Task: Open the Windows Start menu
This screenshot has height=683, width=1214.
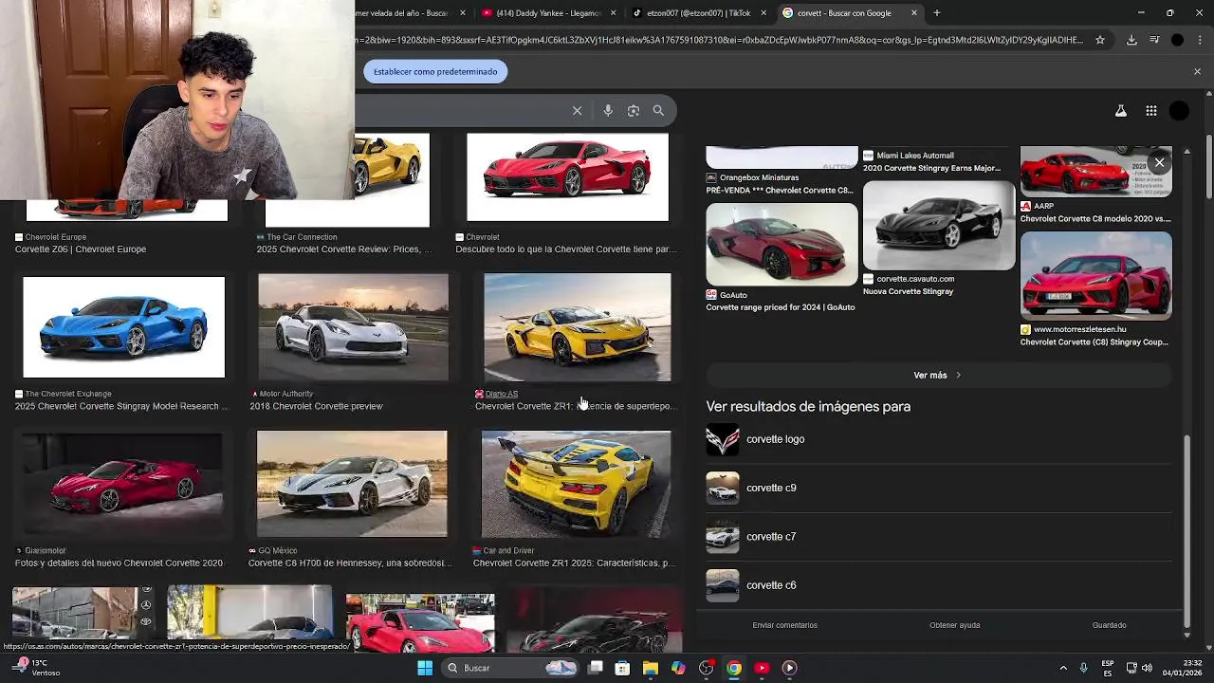Action: [x=425, y=668]
